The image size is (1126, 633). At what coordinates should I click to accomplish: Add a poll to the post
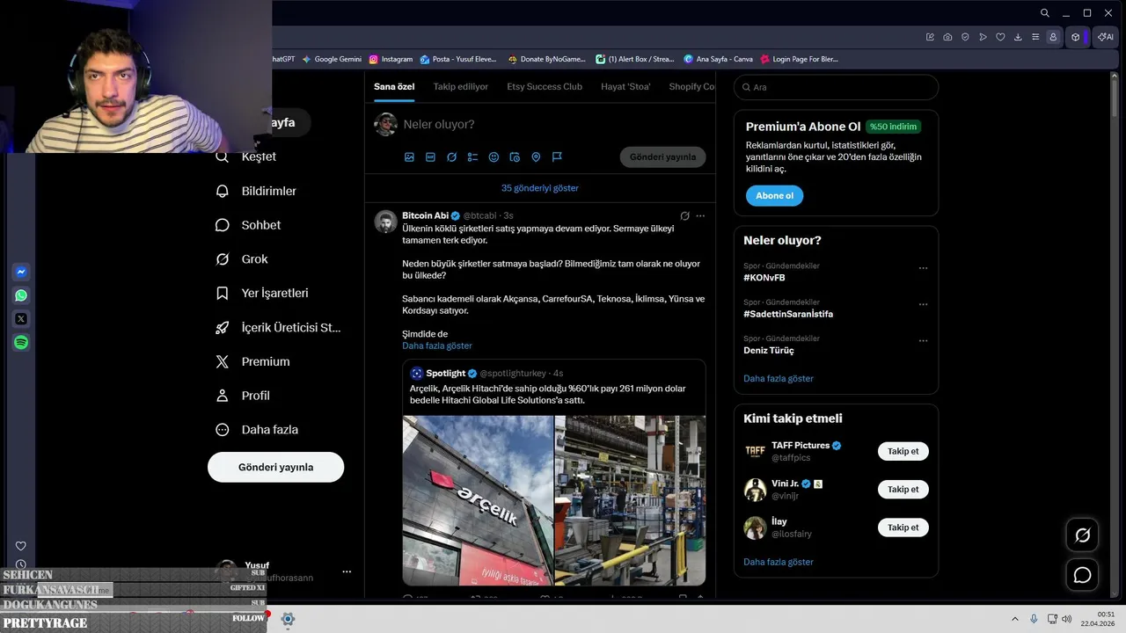click(x=472, y=157)
